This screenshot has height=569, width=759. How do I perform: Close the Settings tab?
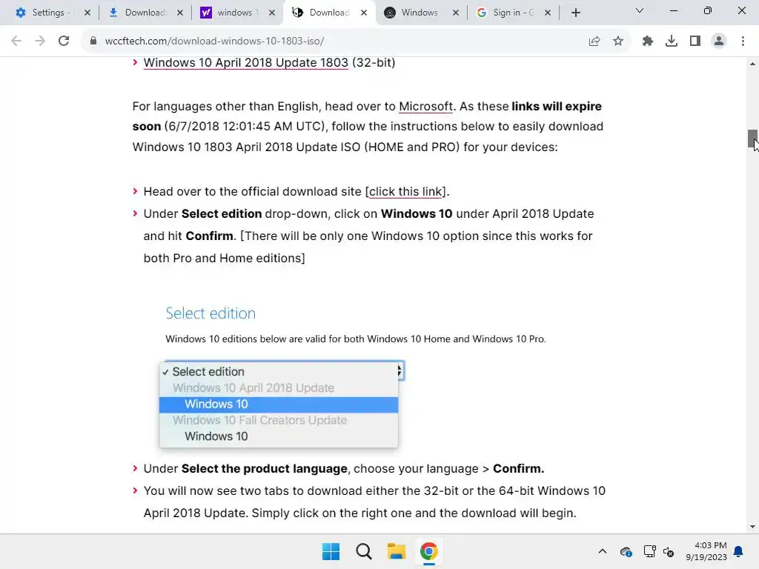pos(87,13)
